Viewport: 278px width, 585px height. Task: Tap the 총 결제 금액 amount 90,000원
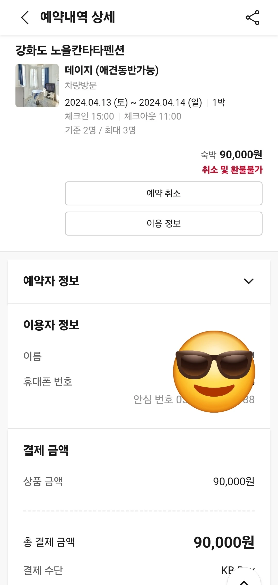point(224,542)
